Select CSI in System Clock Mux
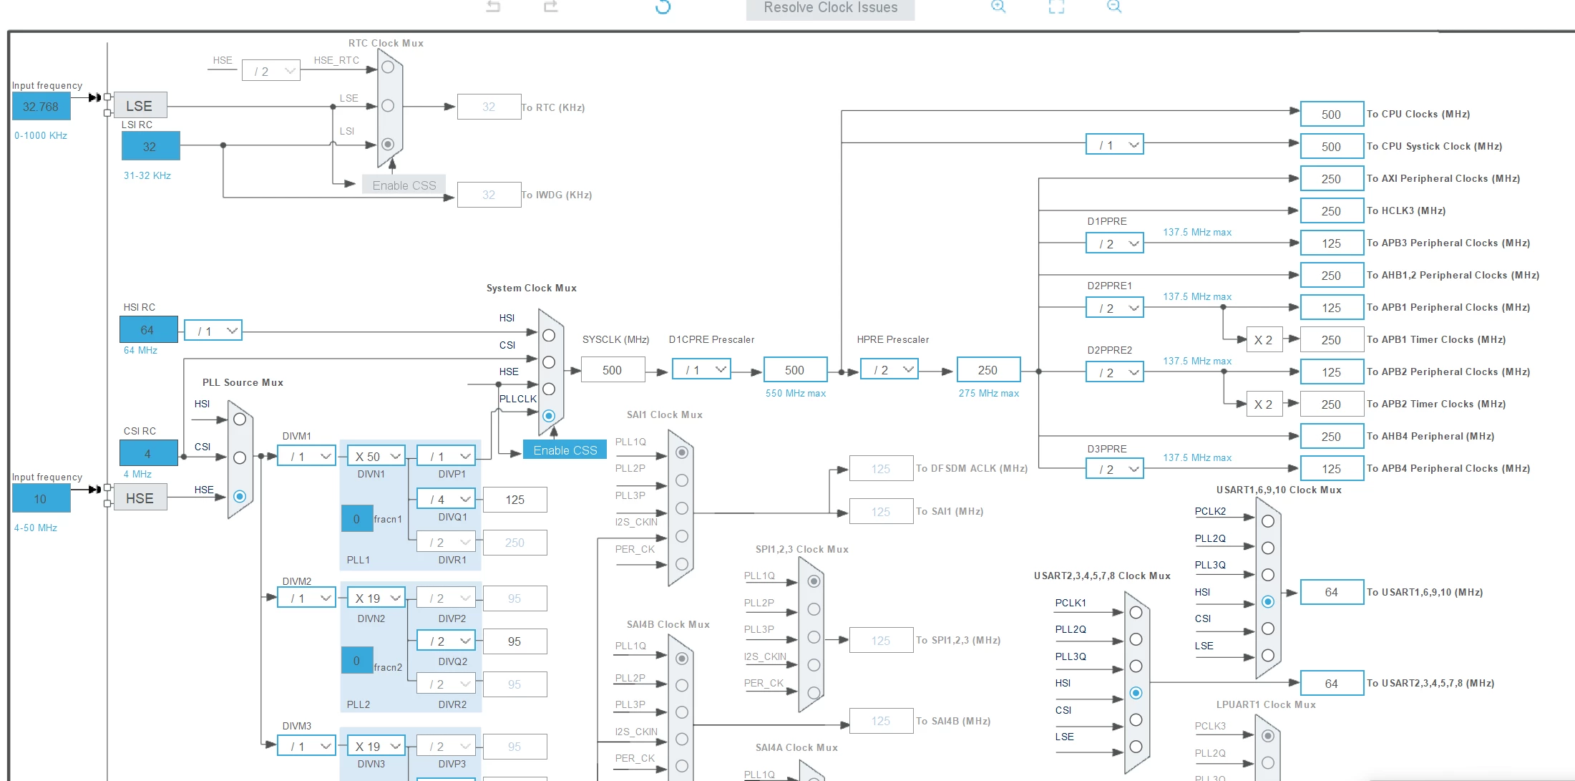 coord(549,362)
